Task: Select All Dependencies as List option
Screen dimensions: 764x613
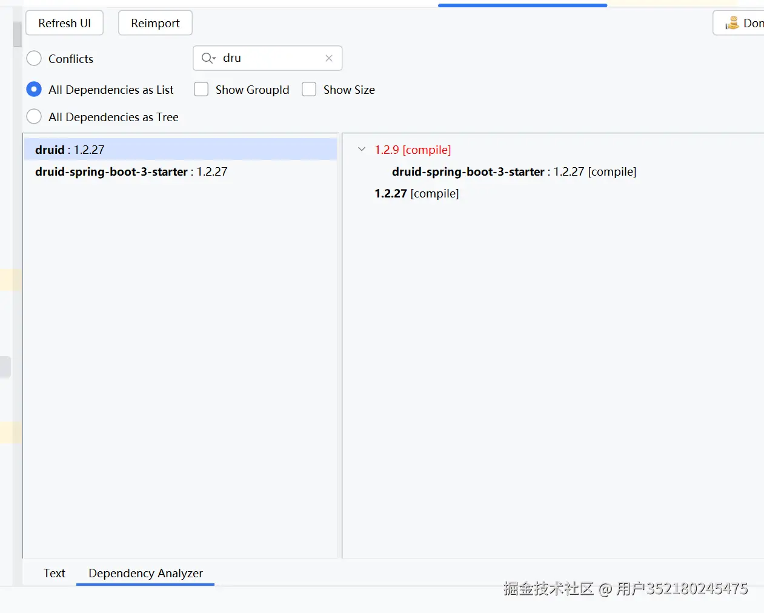Action: point(34,90)
